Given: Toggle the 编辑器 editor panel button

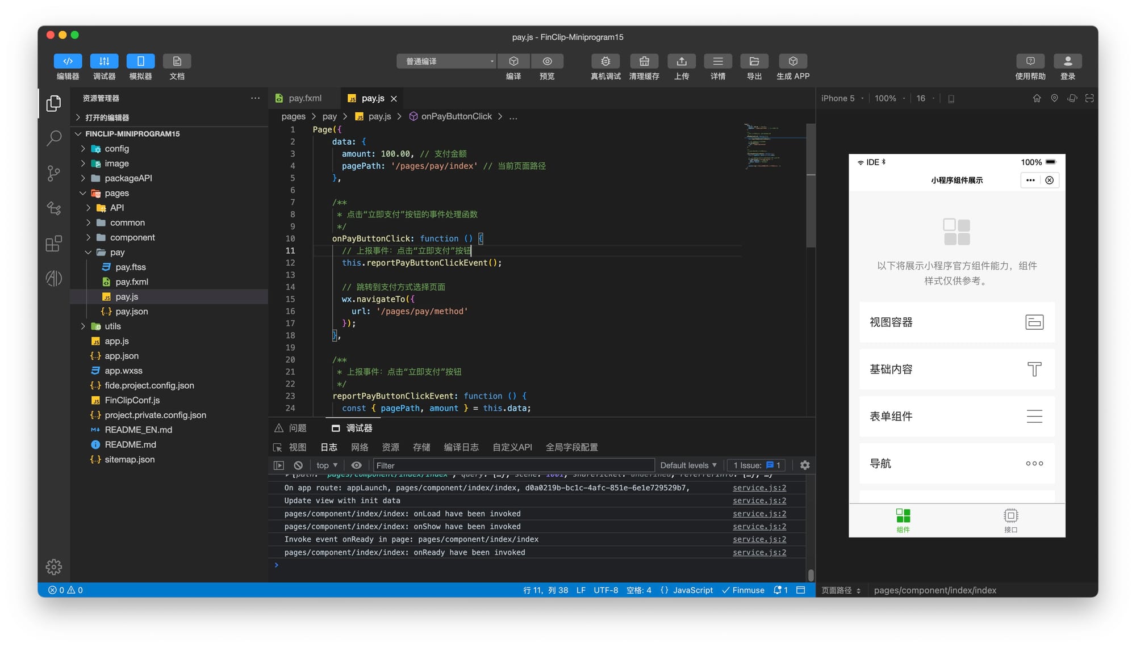Looking at the screenshot, I should pos(68,61).
